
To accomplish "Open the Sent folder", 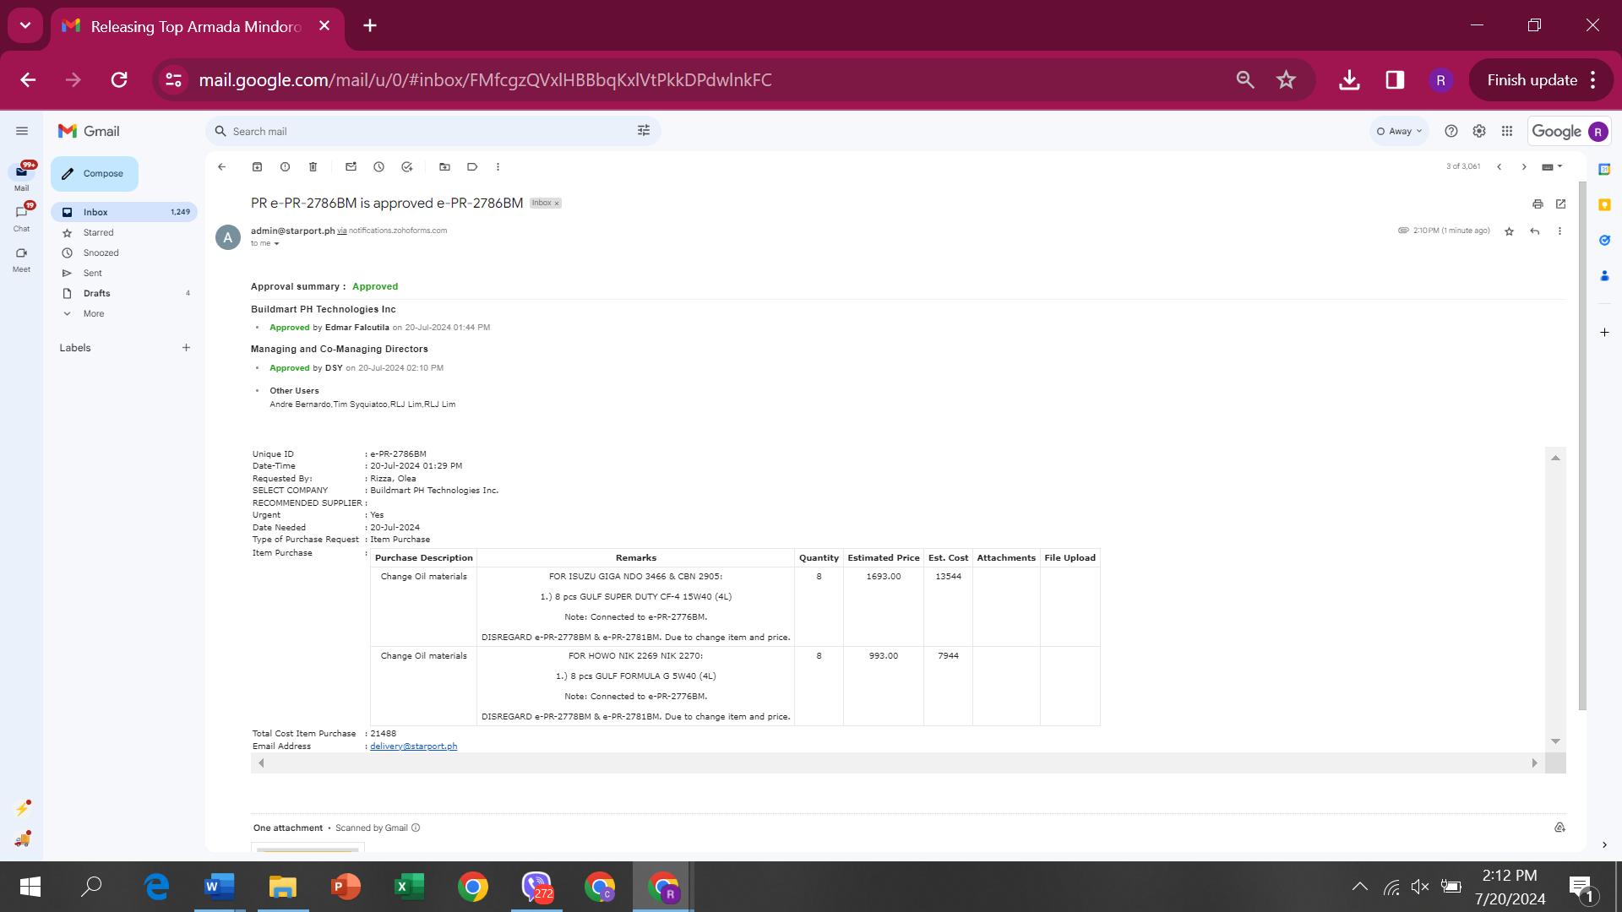I will (x=92, y=273).
